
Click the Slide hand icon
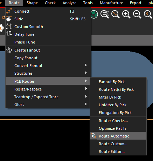[x=9, y=19]
